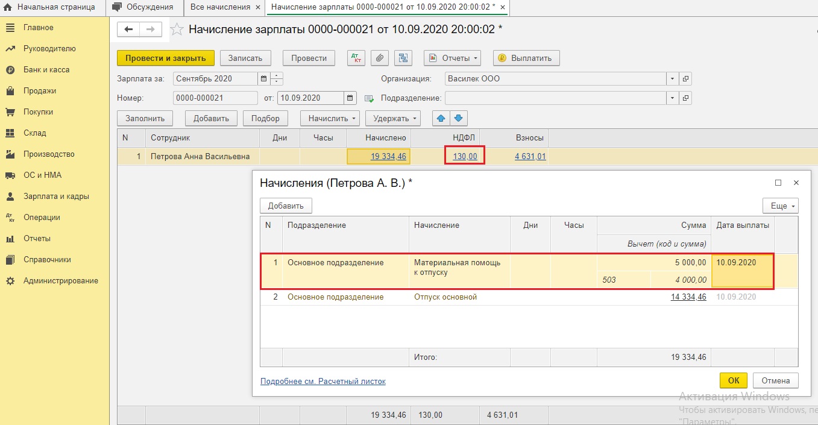
Task: Step the Зарплата за month spinner up
Action: (x=277, y=75)
